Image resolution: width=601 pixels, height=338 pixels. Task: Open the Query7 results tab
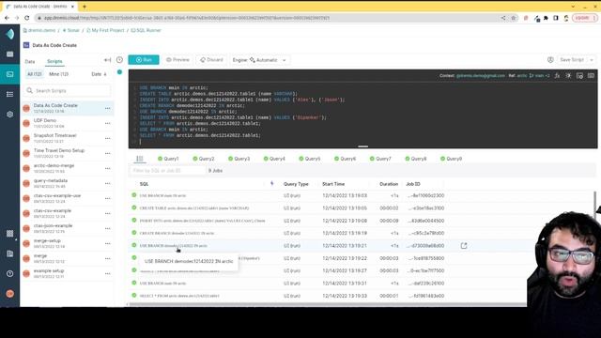(x=380, y=159)
